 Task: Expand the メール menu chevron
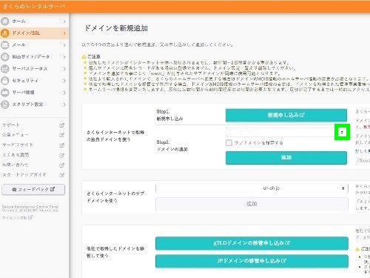coord(64,45)
